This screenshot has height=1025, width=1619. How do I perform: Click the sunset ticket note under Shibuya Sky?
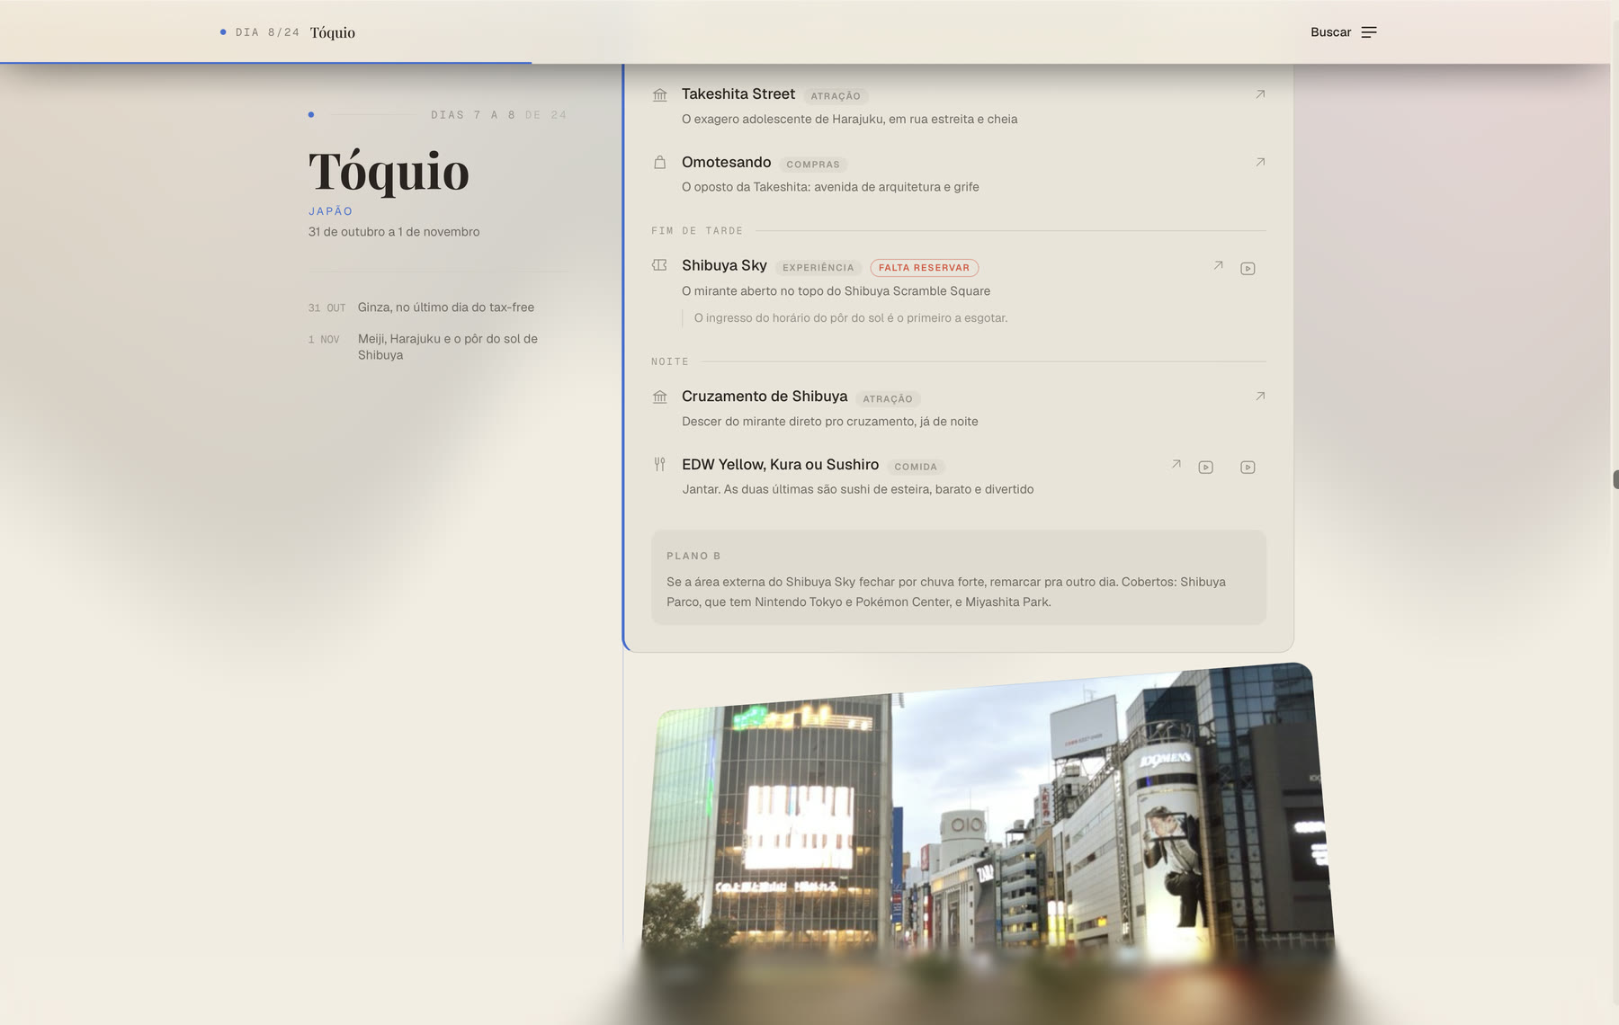[851, 318]
